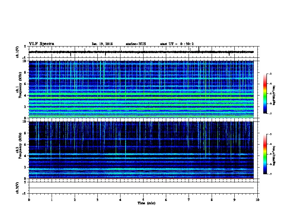Click inside the ch.2 spectrogram panel
Screen dimensions: 290x224
141,150
